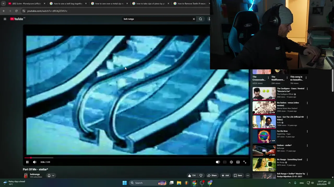This screenshot has height=187, width=334.
Task: Open options menu for The Cardigans video
Action: tap(307, 89)
